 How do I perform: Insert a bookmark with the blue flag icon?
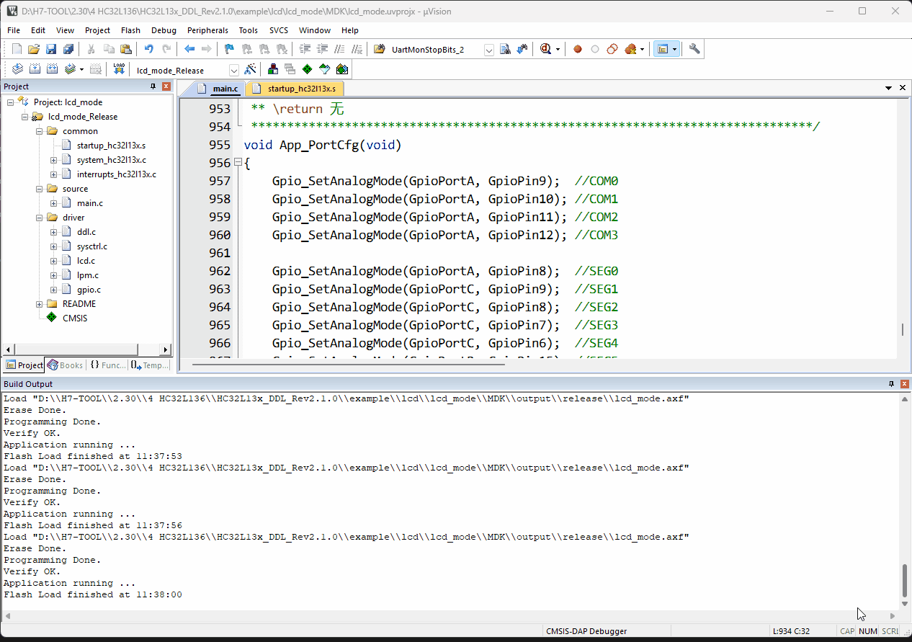[x=229, y=49]
